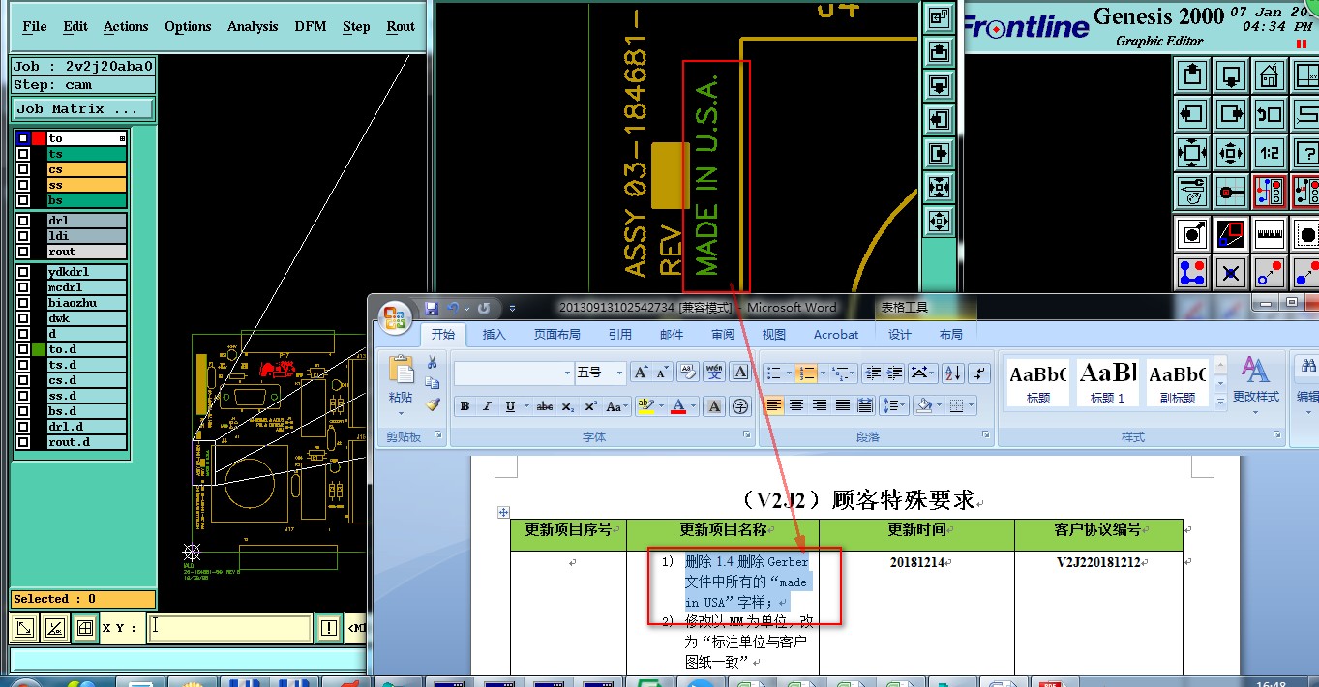Open the wrench and palette settings icon
The image size is (1319, 687).
tap(1192, 191)
